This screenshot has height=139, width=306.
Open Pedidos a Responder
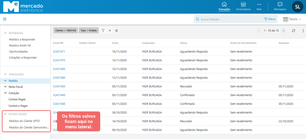[22, 39]
